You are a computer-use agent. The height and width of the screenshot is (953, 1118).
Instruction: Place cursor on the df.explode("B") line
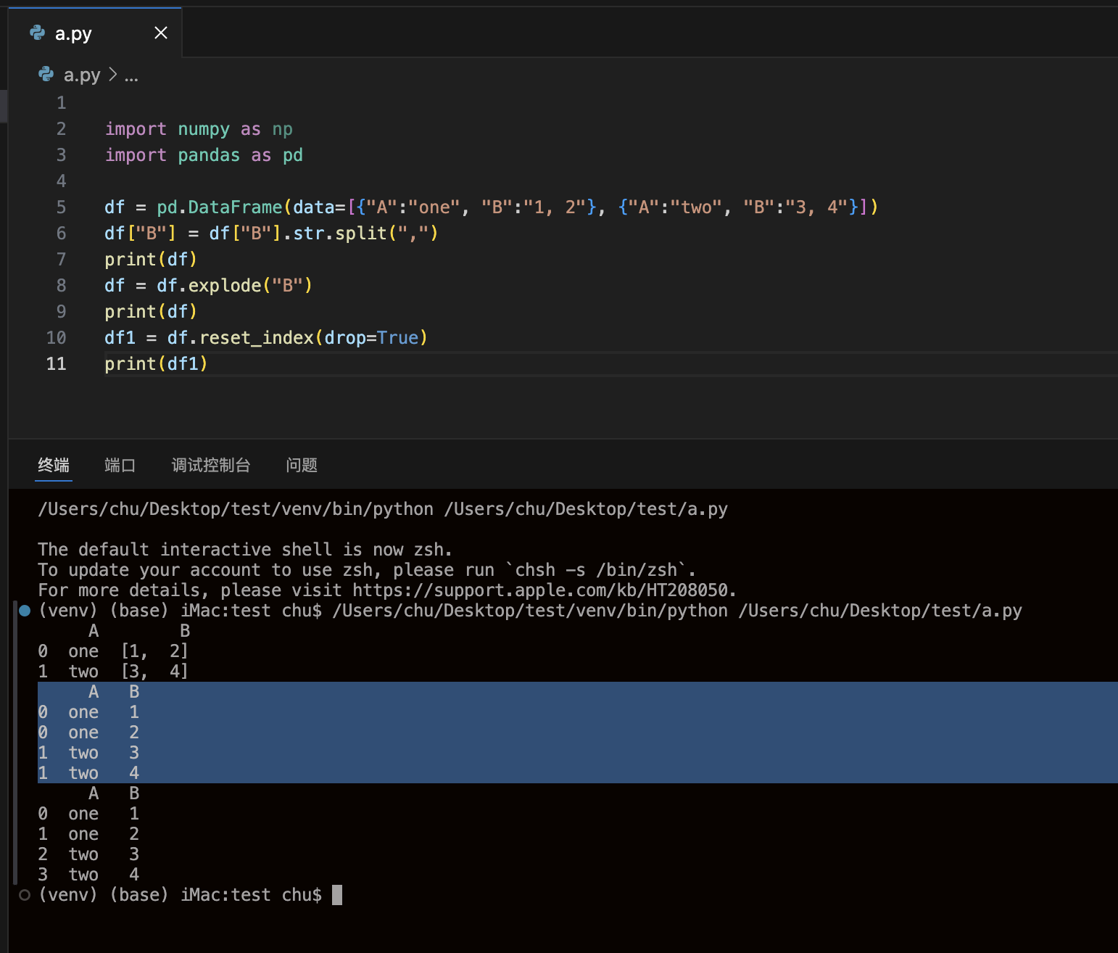coord(208,286)
